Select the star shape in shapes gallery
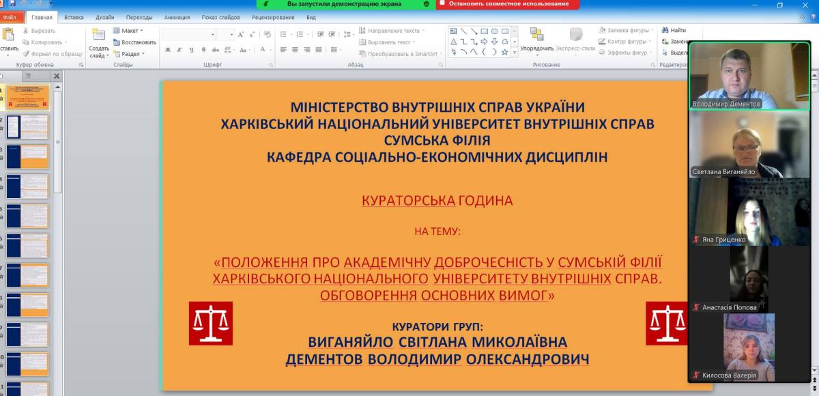This screenshot has height=396, width=819. pos(504,52)
